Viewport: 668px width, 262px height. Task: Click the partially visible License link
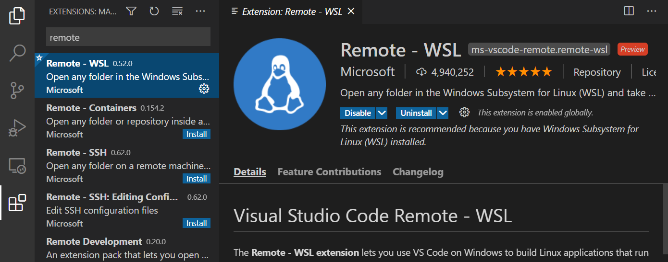point(649,72)
